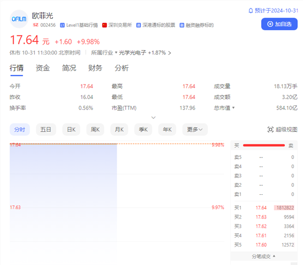Click the 欧菲光 stock name
This screenshot has height=265, width=303.
[42, 16]
